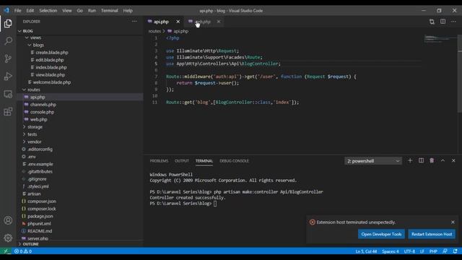Click routes in the breadcrumb
Viewport: 462px width, 260px height.
154,31
